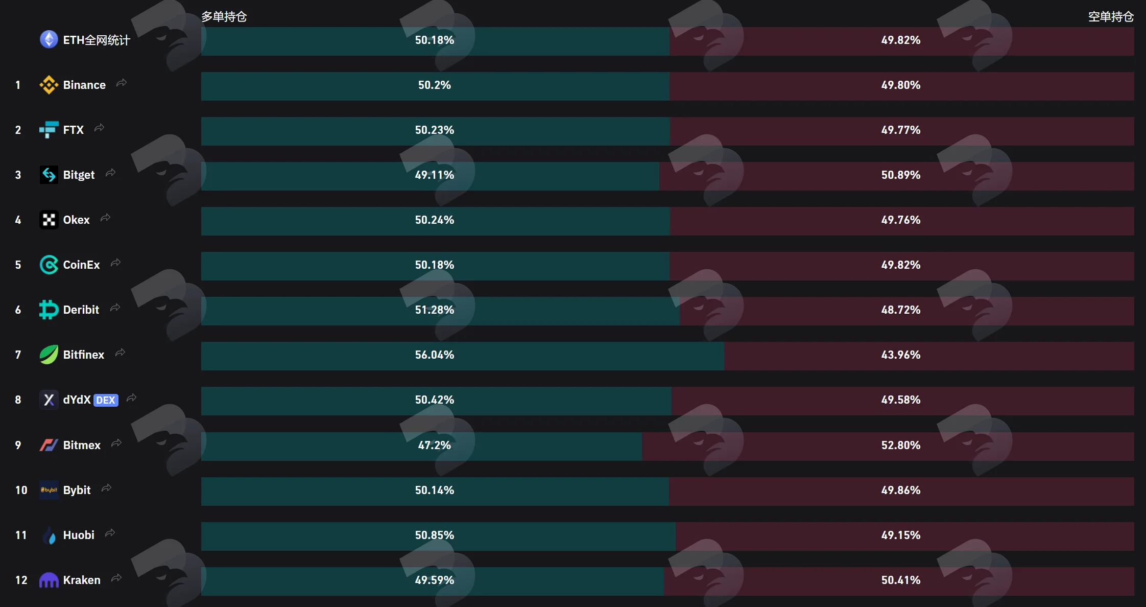Click the 空单持仓 column header
1146x607 pixels.
(1111, 16)
